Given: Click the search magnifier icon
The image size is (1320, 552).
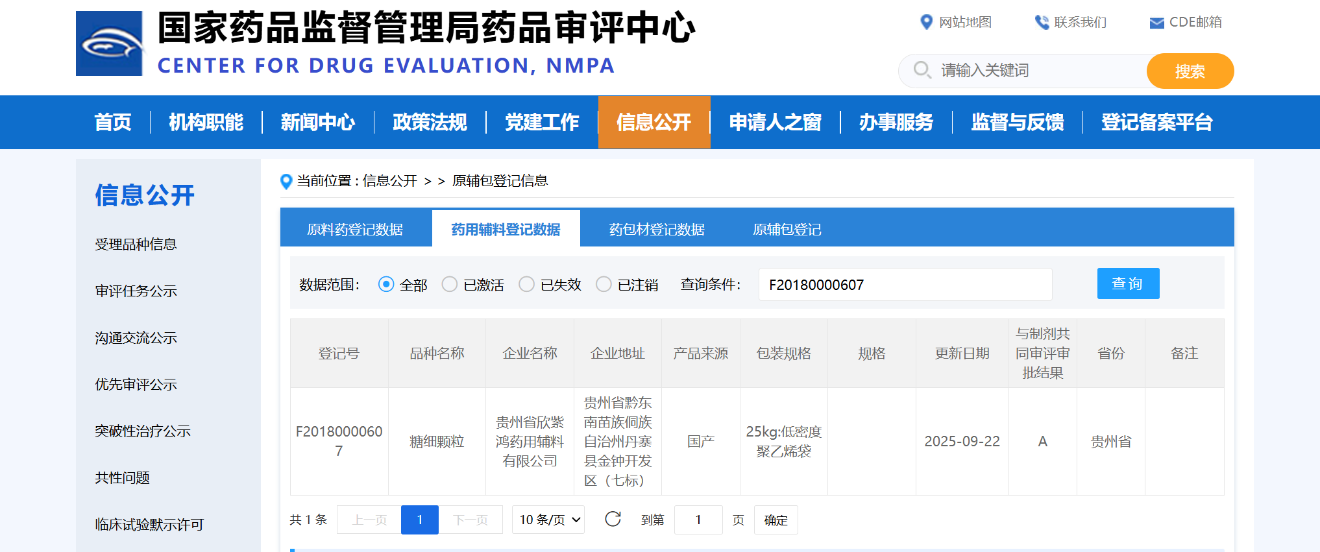Looking at the screenshot, I should coord(922,70).
